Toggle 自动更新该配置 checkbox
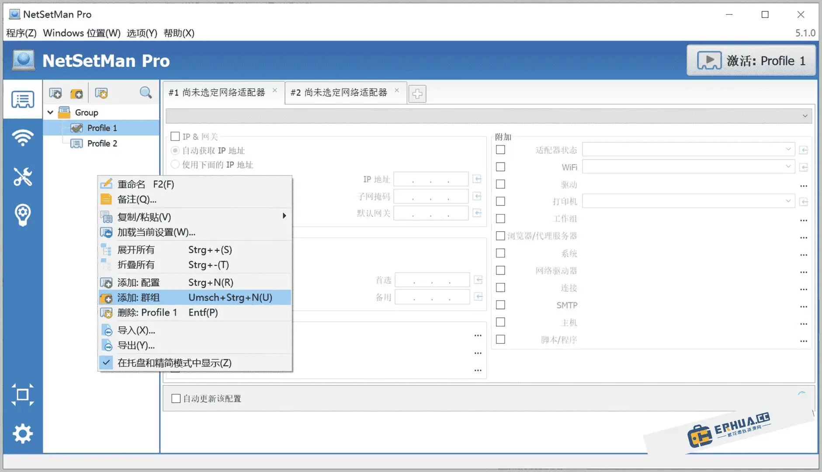Image resolution: width=822 pixels, height=472 pixels. (x=176, y=399)
